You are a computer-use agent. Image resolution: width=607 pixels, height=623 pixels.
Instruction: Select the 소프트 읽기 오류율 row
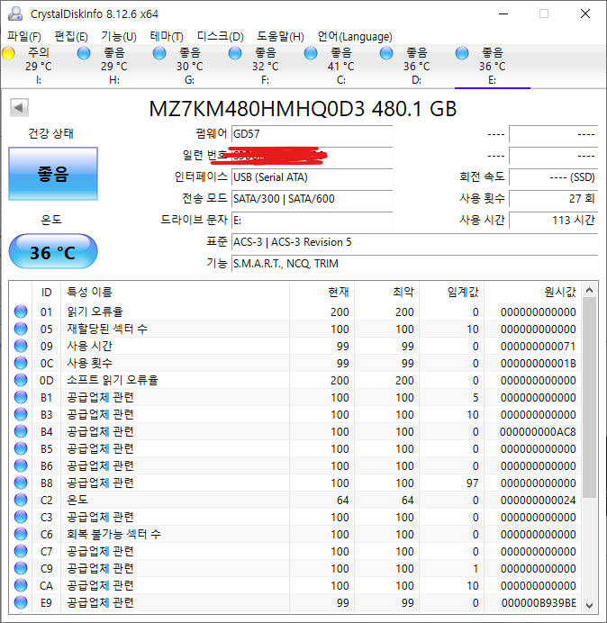(295, 380)
